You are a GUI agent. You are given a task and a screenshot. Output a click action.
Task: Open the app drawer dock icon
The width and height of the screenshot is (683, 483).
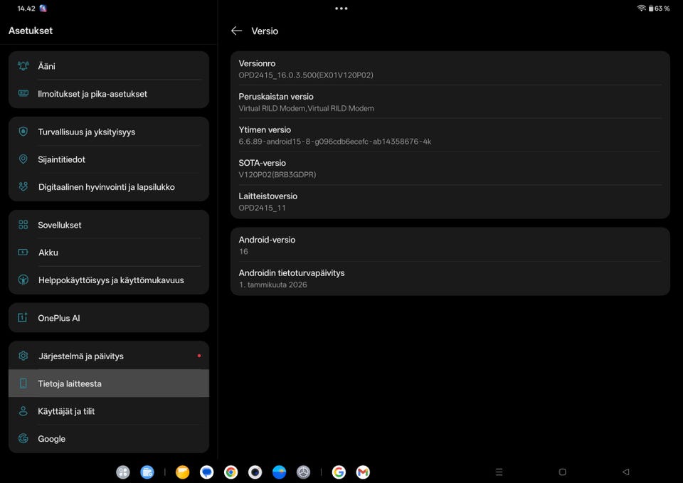pos(123,472)
